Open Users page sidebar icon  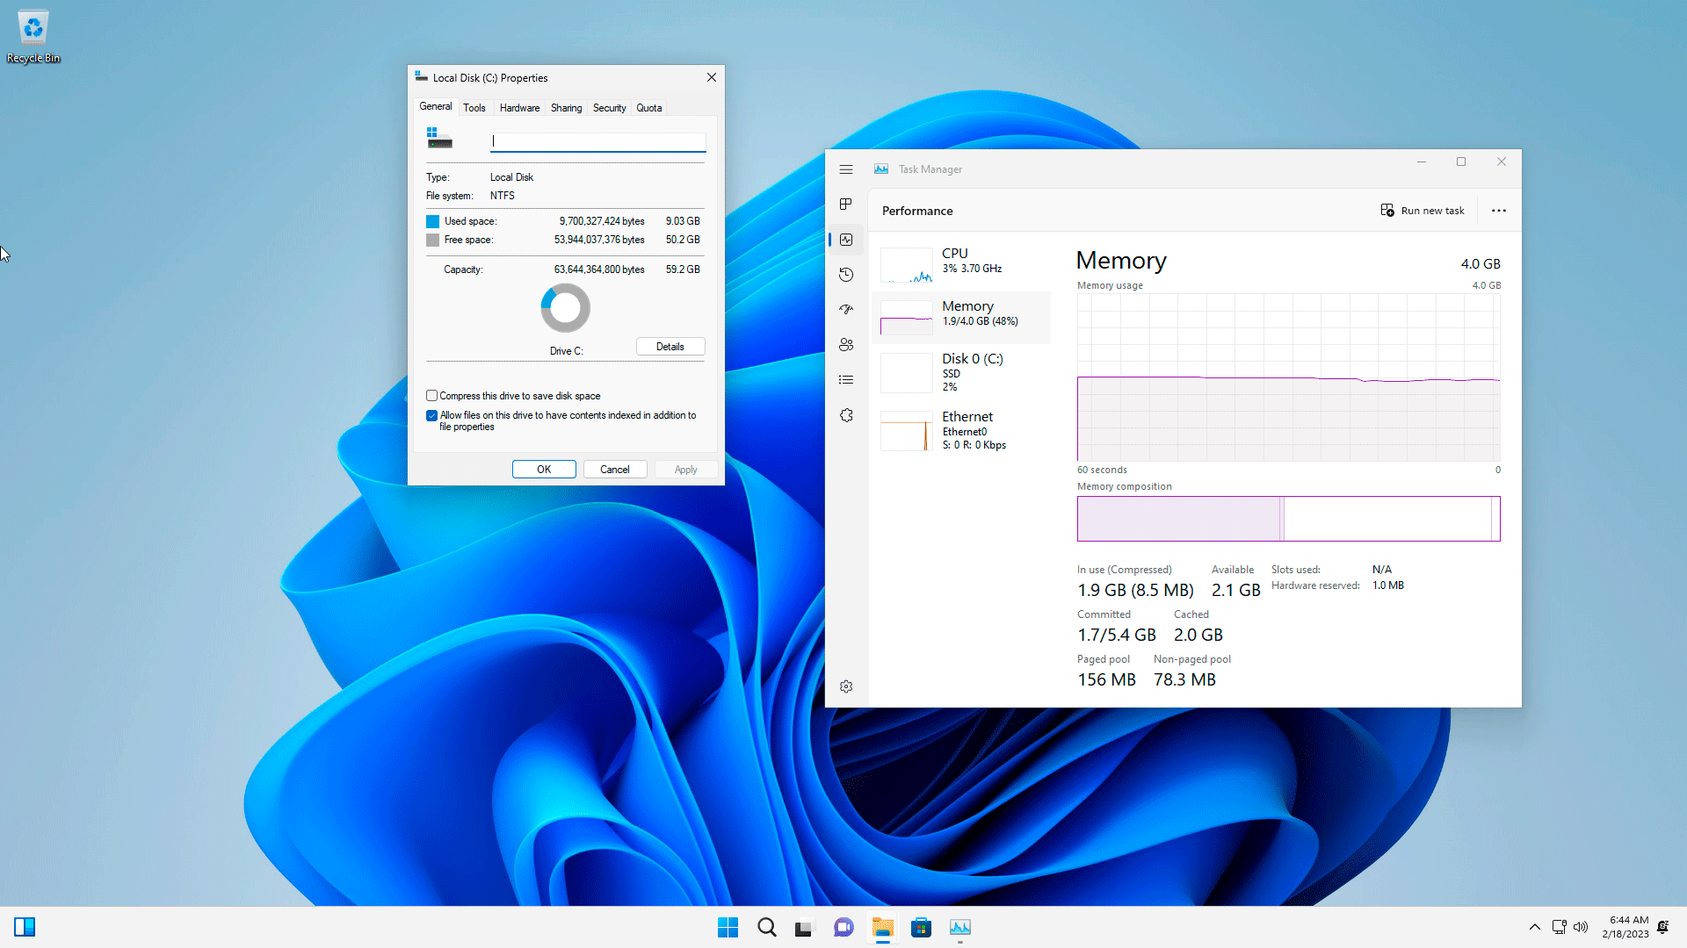[x=845, y=345]
